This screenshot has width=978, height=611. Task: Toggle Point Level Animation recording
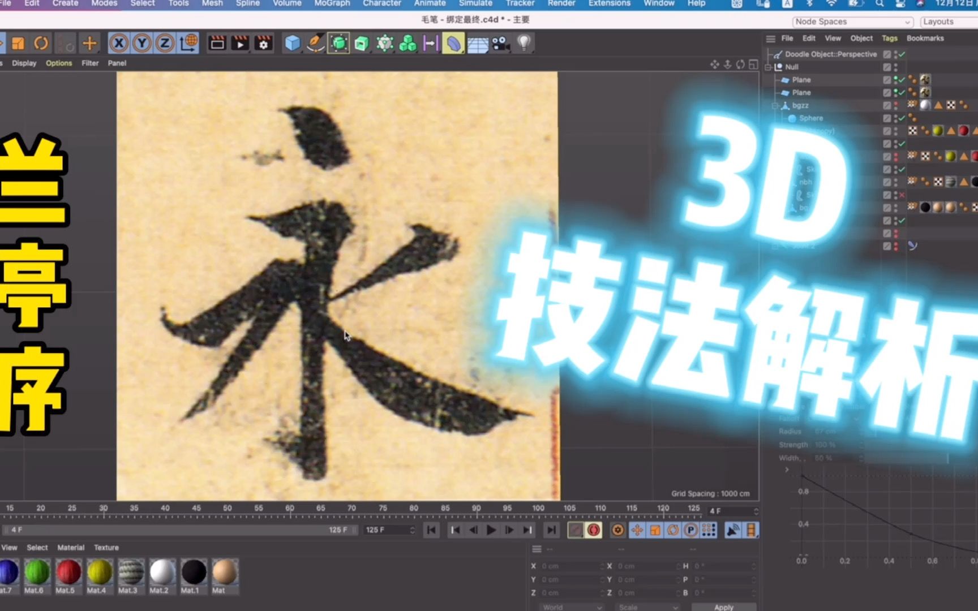coord(709,530)
